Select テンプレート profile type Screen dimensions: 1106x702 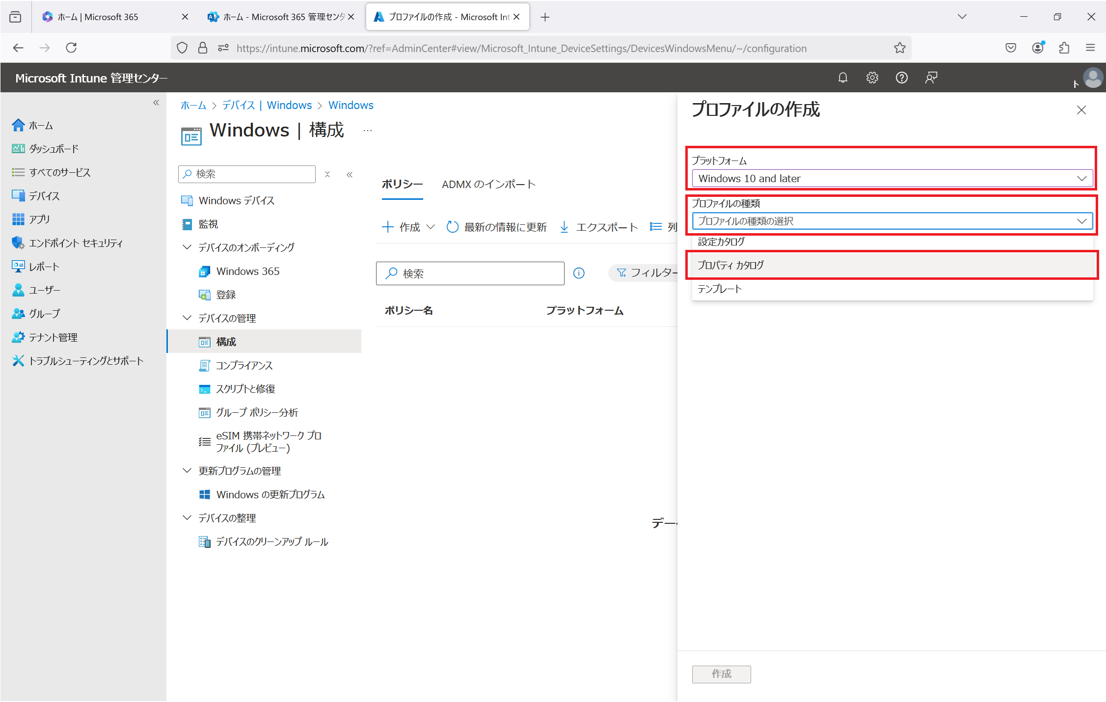click(x=892, y=289)
